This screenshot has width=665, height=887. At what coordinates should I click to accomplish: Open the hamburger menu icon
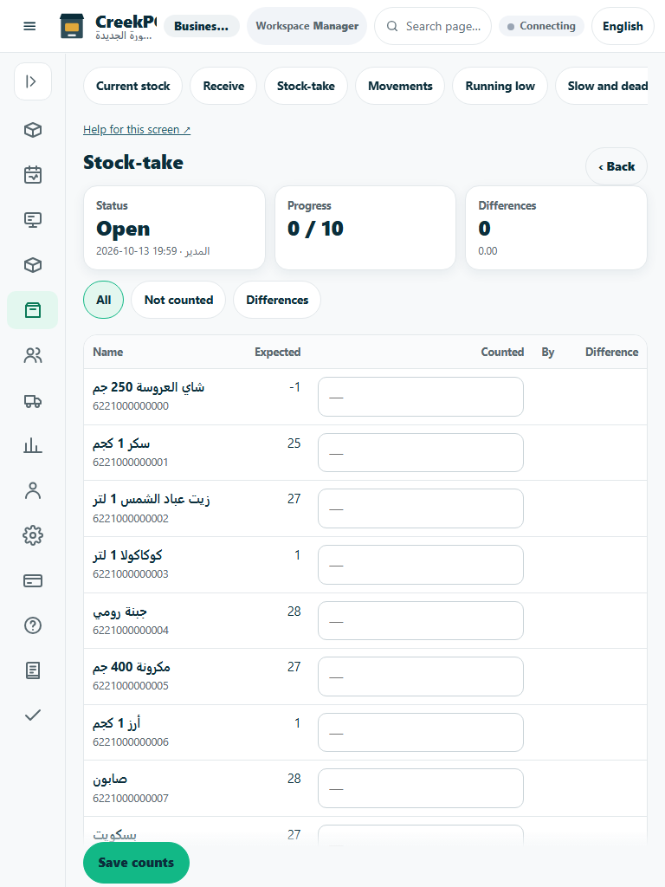point(29,26)
